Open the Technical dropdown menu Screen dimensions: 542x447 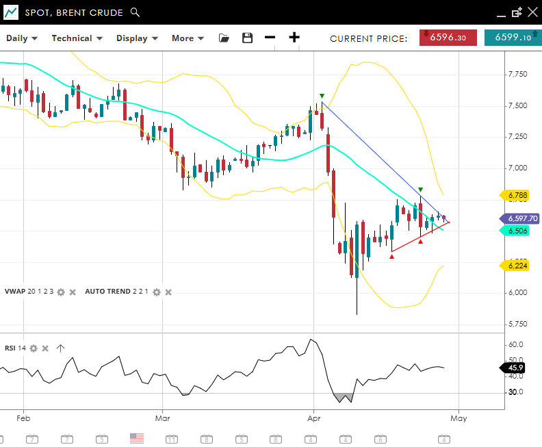[x=77, y=38]
